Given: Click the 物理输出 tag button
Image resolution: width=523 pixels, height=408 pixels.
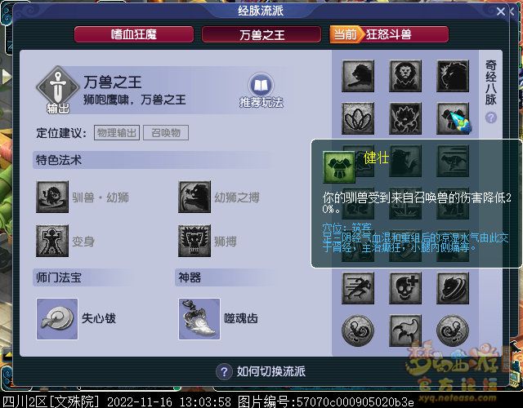Looking at the screenshot, I should [x=117, y=132].
